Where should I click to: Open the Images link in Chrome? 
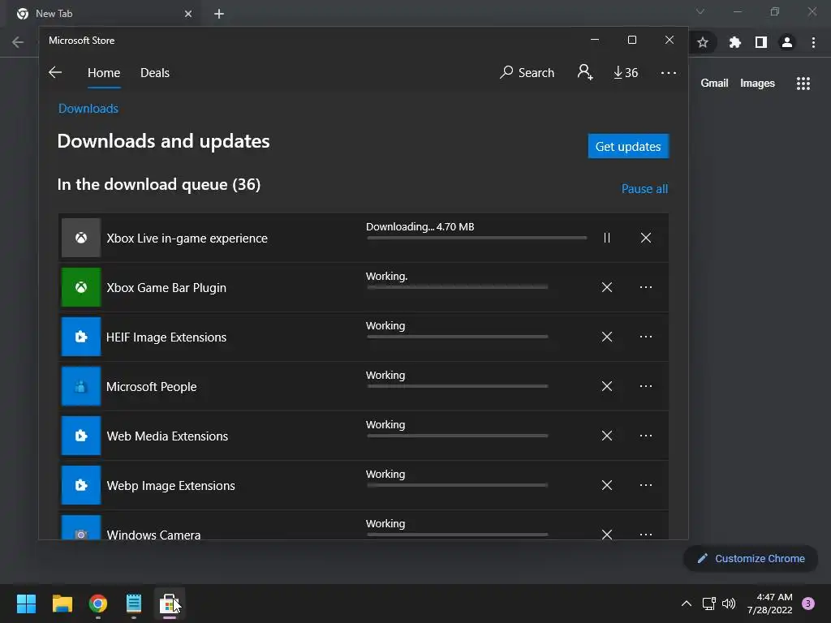point(757,84)
